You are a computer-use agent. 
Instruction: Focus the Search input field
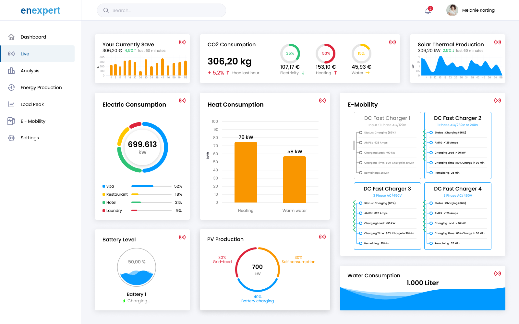click(162, 10)
